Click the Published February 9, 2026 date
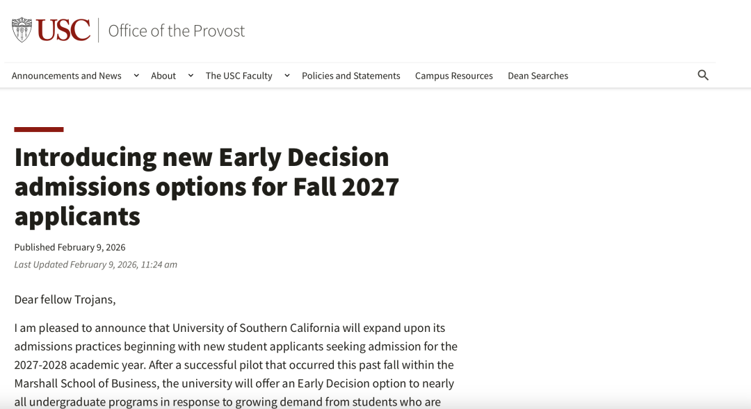 tap(70, 247)
